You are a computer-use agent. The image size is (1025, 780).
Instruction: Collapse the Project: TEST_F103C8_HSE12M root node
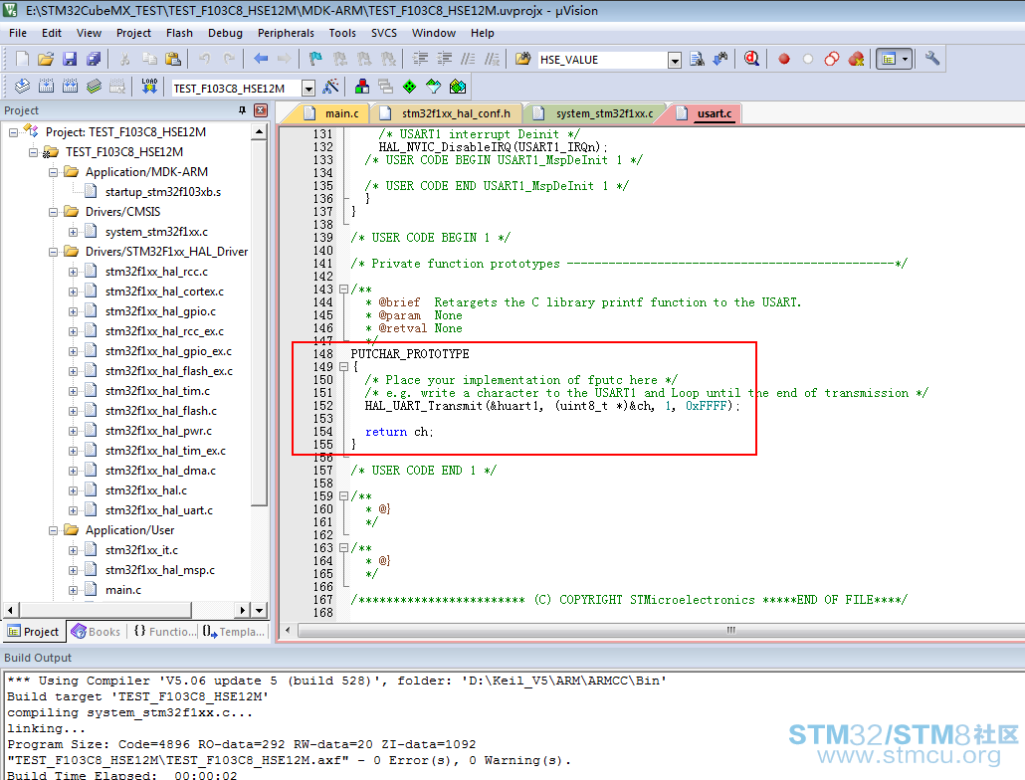point(13,132)
